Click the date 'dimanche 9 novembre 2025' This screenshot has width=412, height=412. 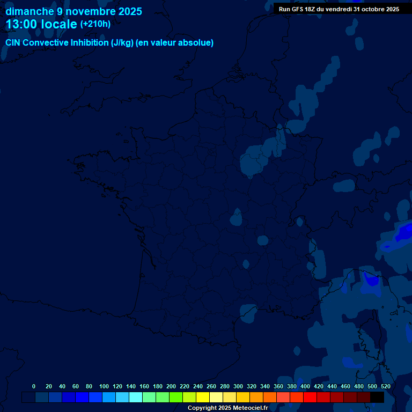tap(73, 11)
